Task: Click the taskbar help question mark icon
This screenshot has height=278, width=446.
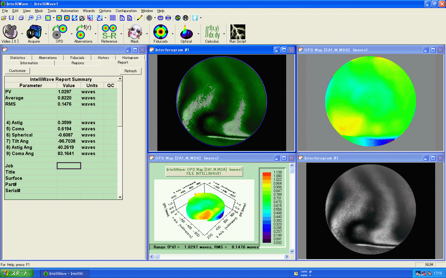Action: [296, 274]
